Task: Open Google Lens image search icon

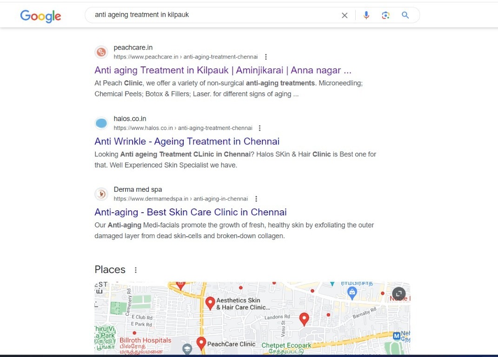Action: (x=385, y=15)
